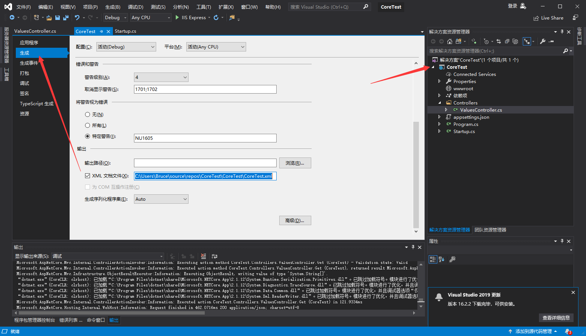The width and height of the screenshot is (586, 336).
Task: Click the Save All multi-disk icon
Action: pos(66,17)
